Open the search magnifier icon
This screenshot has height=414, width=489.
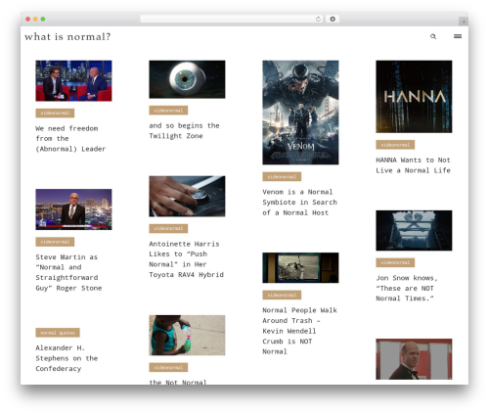point(433,36)
